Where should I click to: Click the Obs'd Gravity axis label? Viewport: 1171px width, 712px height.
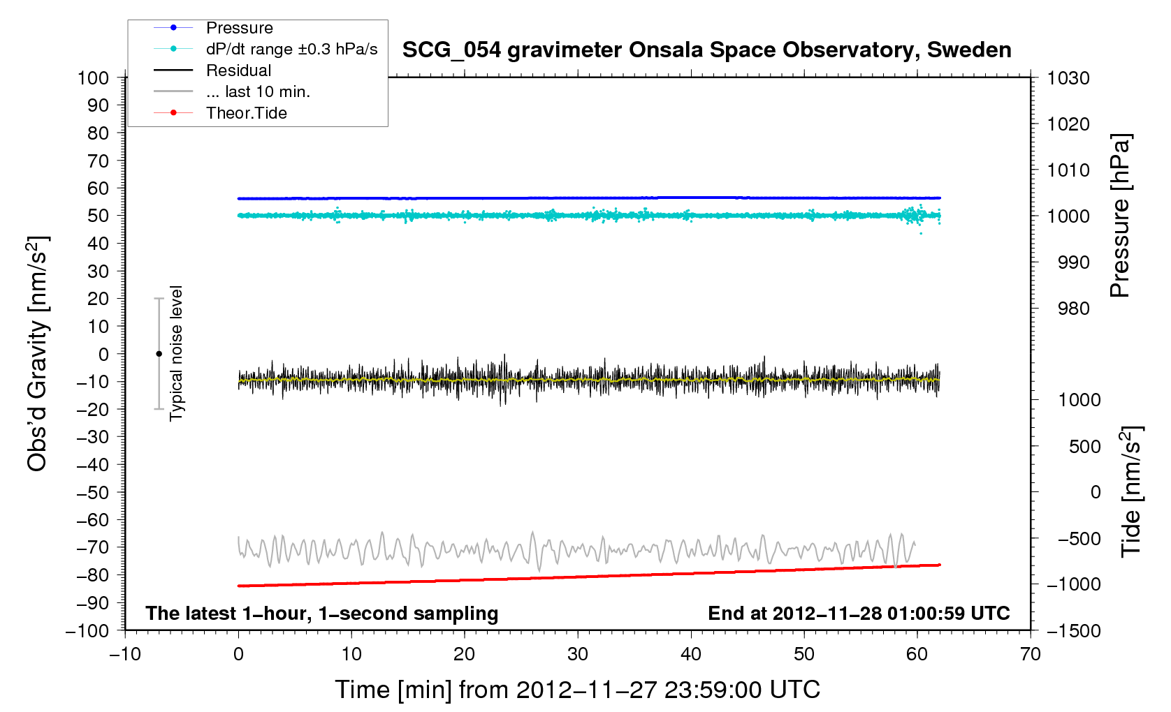pyautogui.click(x=37, y=354)
